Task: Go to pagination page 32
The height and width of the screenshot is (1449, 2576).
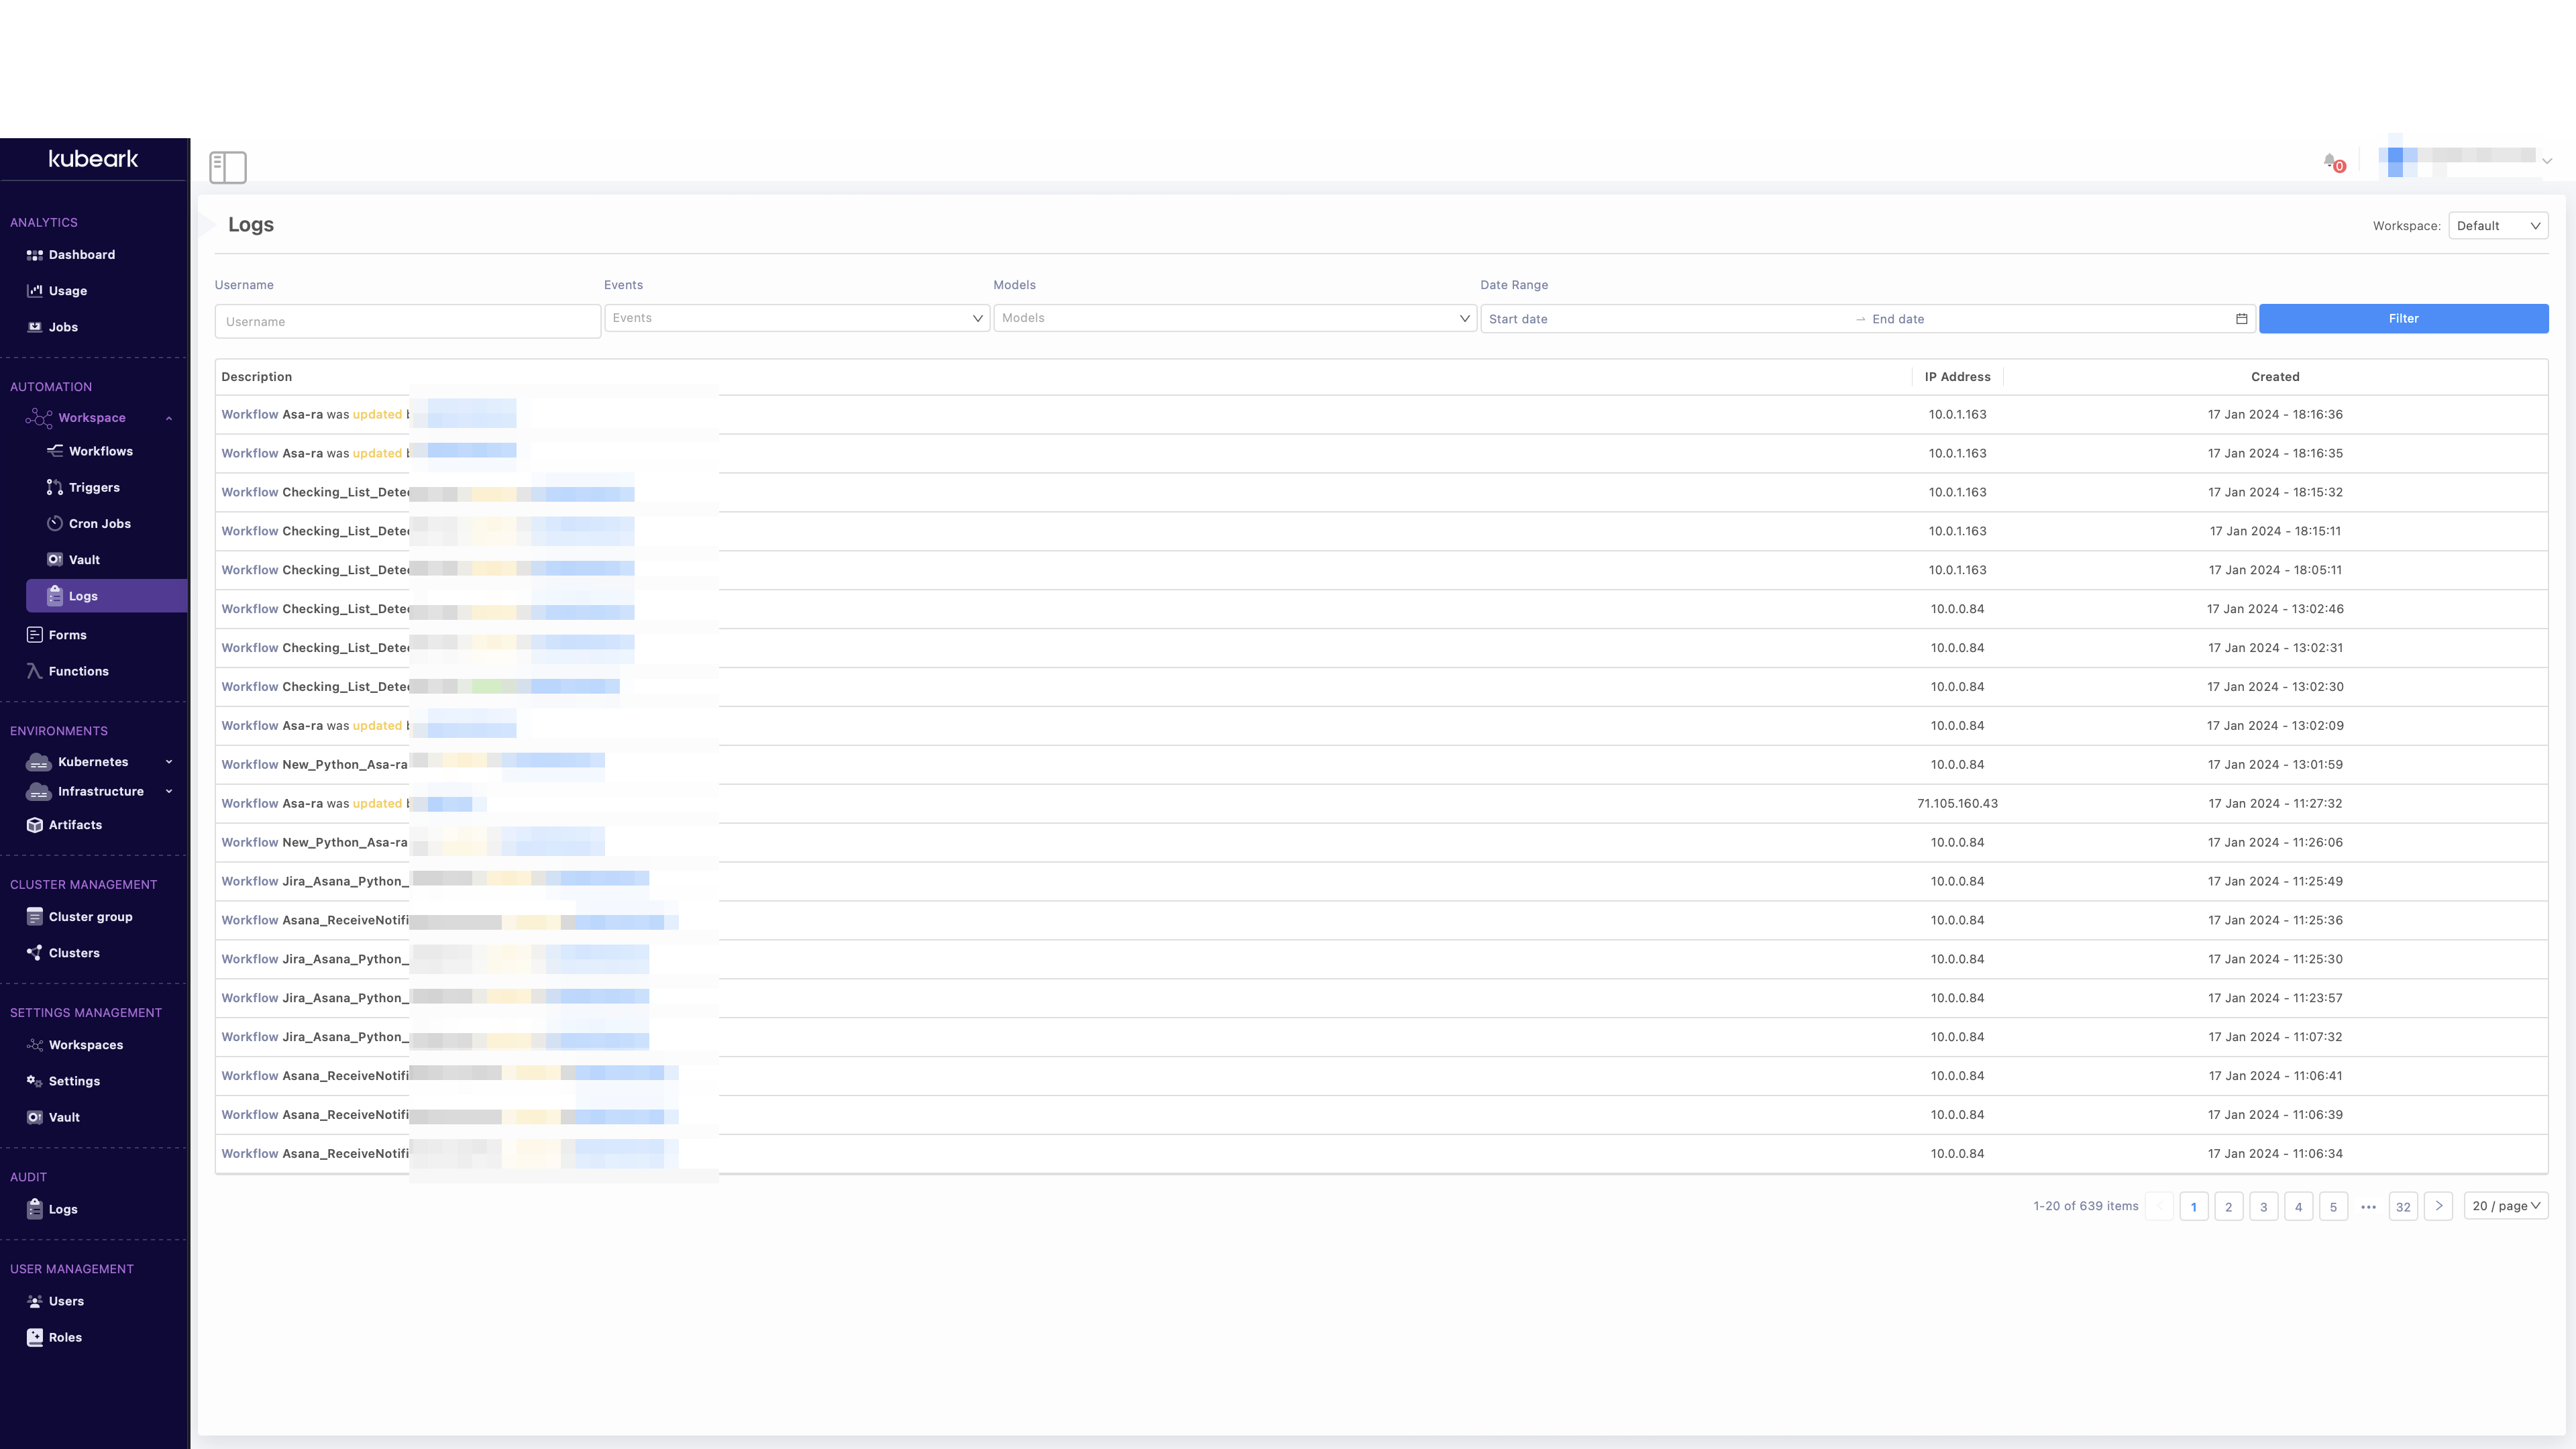Action: 2402,1207
